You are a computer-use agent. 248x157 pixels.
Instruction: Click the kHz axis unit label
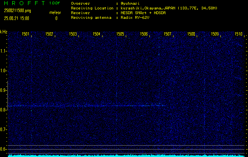click(x=4, y=32)
